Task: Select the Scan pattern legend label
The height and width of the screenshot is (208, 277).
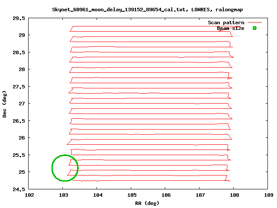Action: pos(226,23)
